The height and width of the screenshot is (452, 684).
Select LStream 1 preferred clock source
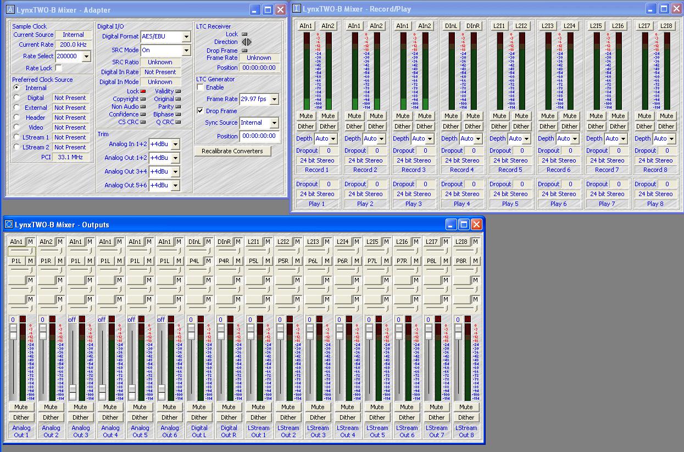click(16, 137)
